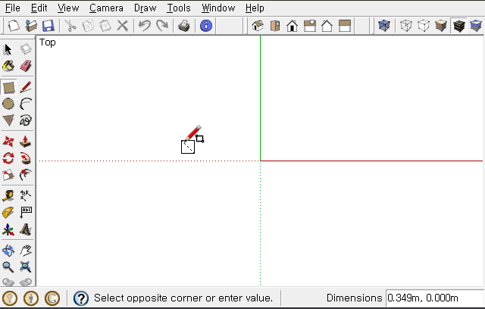Choose the Orbit tool
Screen dimensions: 485x309
[8, 250]
